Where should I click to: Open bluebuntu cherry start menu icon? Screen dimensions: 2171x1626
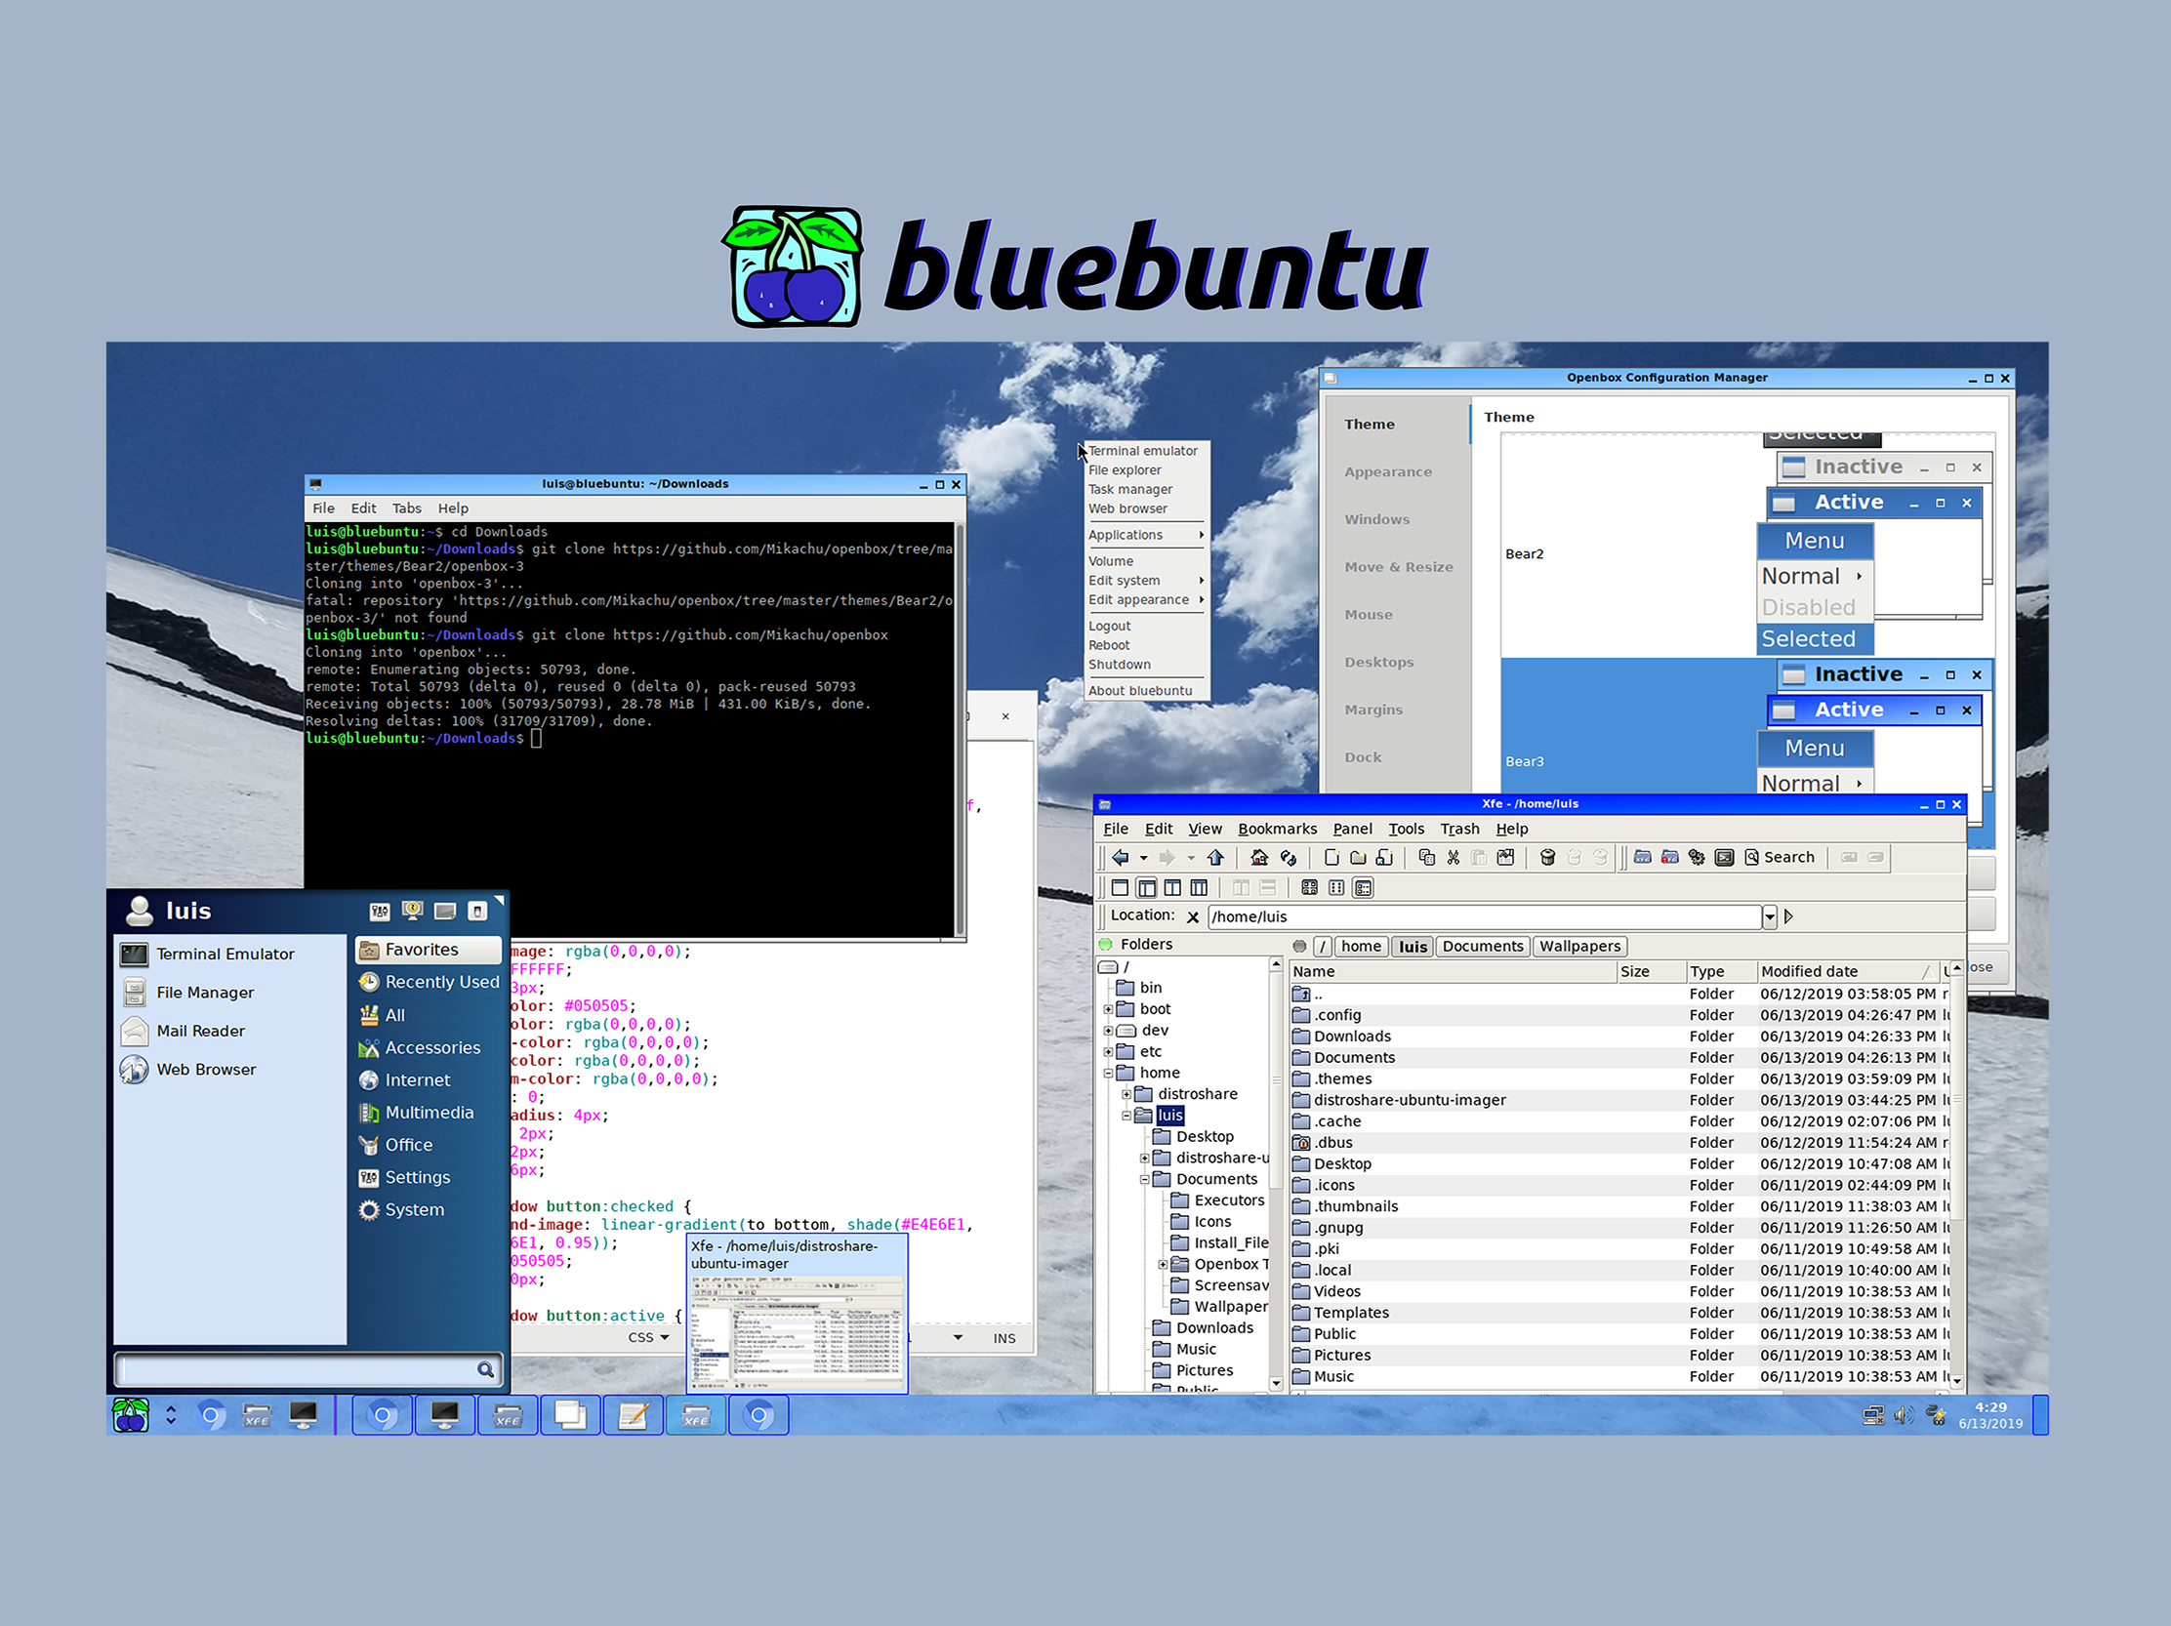click(131, 1415)
